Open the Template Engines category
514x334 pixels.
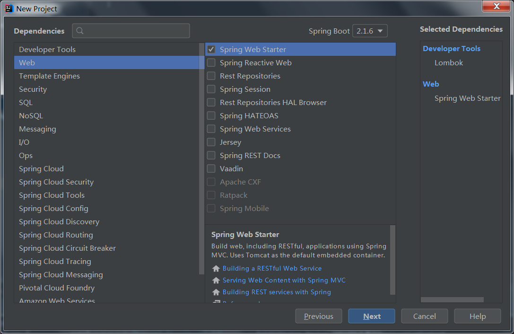(x=106, y=76)
